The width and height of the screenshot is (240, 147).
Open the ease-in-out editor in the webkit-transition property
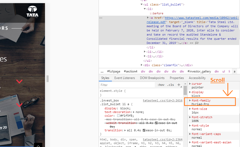[156, 123]
